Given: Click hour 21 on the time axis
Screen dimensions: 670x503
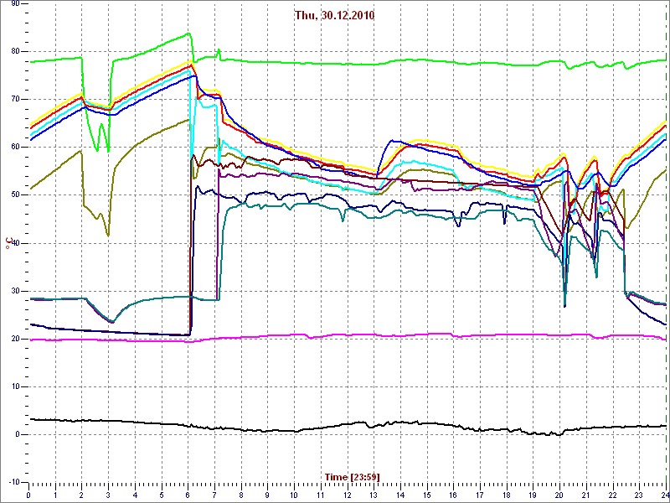Looking at the screenshot, I should coord(587,495).
